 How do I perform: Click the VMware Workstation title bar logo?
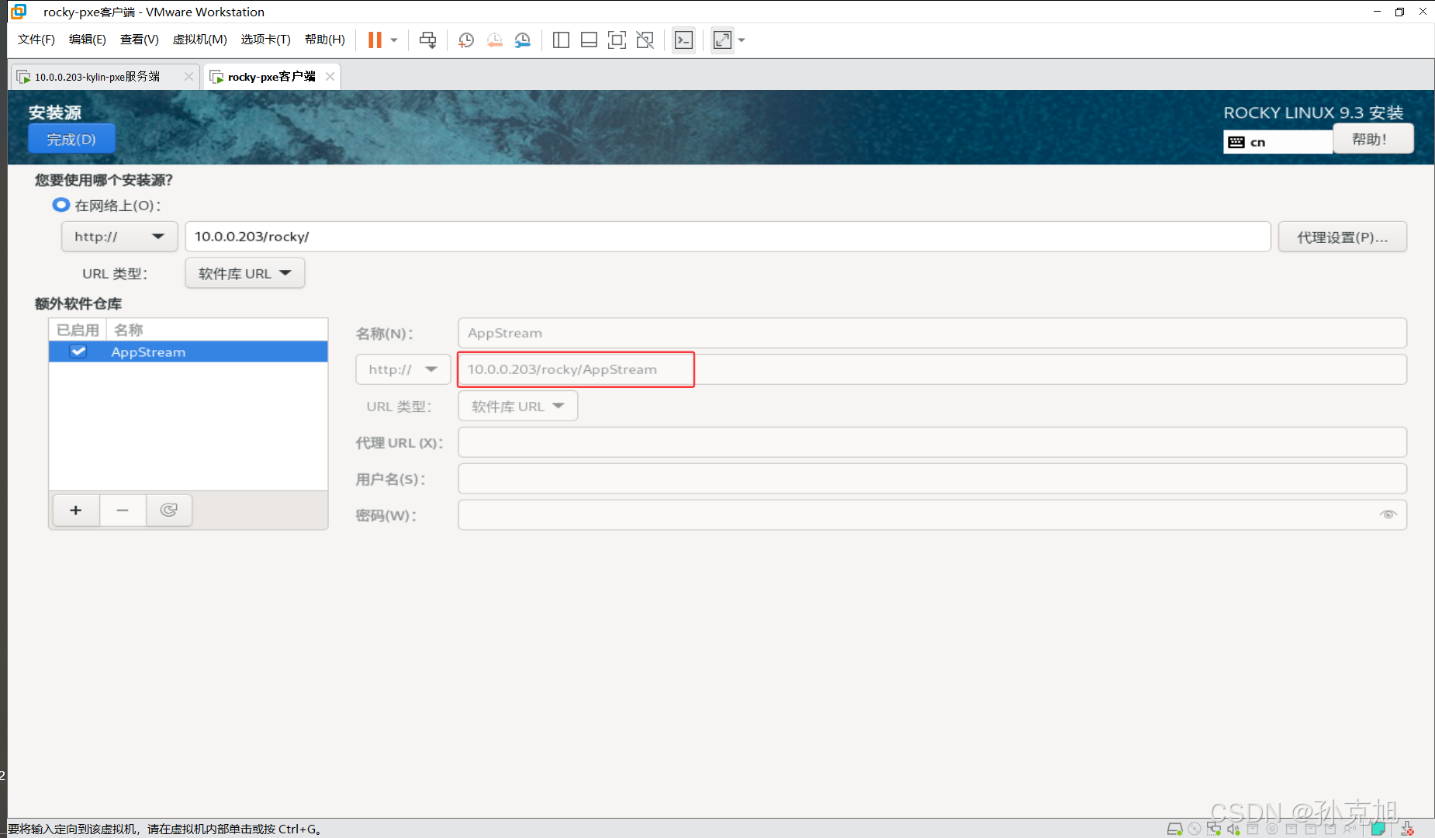(x=19, y=12)
